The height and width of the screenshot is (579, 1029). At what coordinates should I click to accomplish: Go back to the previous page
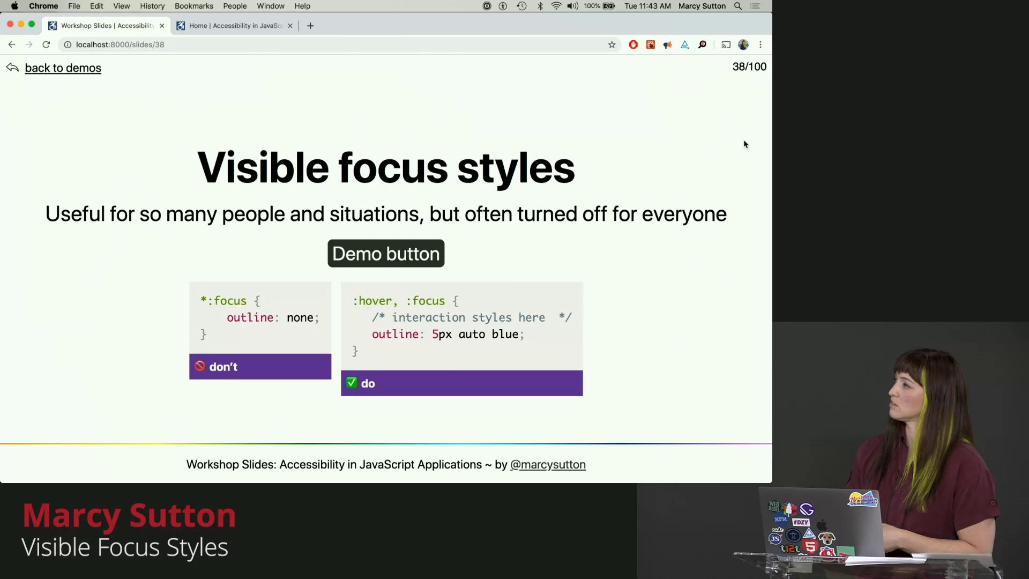12,45
